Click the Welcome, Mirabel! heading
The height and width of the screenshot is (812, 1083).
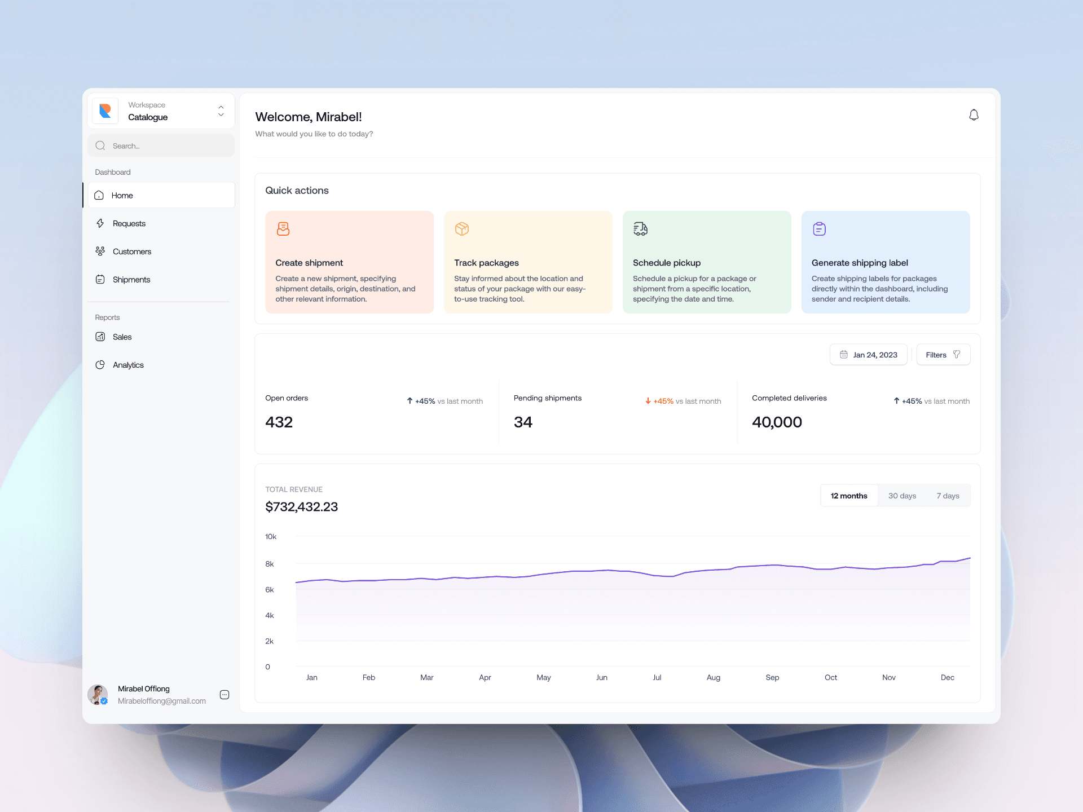point(308,117)
